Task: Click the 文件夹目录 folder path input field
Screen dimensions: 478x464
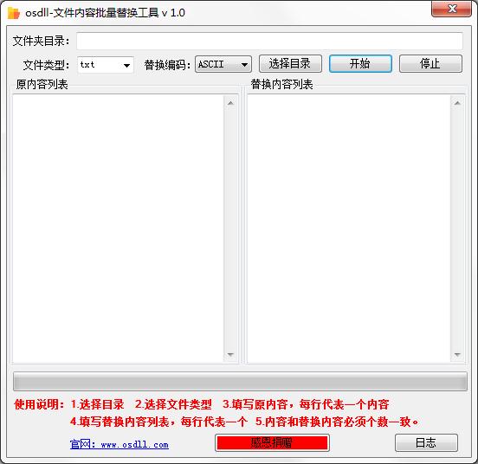Action: coord(269,41)
